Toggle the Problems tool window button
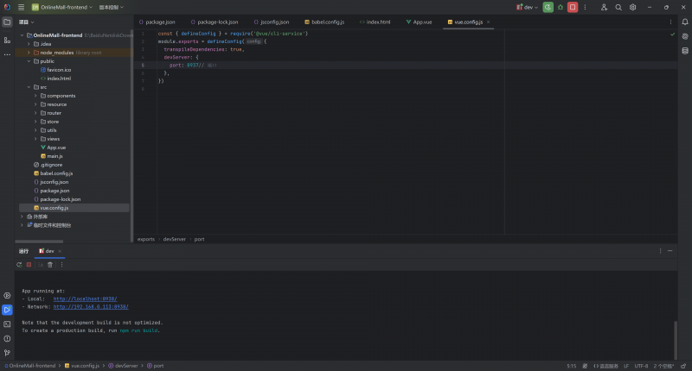This screenshot has height=371, width=692. coord(7,338)
